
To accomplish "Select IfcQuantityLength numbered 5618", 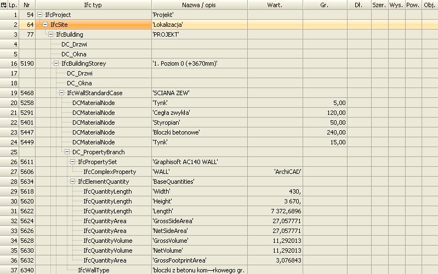I will (x=107, y=191).
